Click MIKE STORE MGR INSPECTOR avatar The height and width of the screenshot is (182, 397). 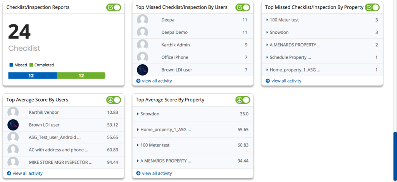(13, 162)
